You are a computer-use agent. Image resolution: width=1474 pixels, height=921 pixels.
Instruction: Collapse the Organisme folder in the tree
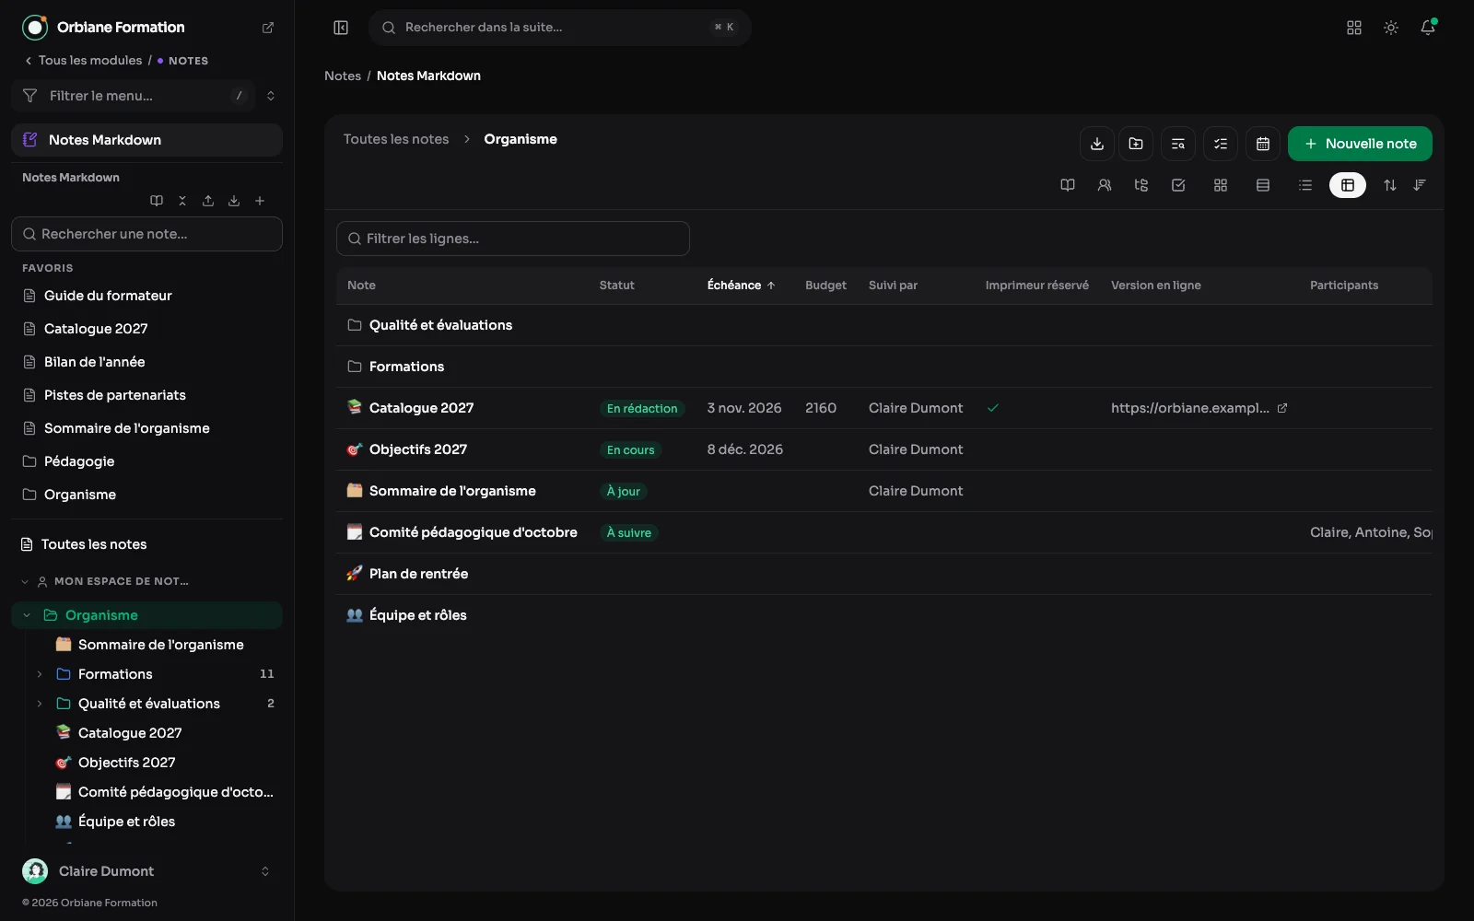[27, 615]
